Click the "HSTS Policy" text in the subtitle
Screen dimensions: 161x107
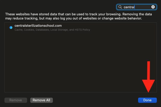[82, 30]
